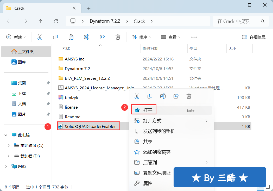Click the This PC monitor icon in the address bar
The height and width of the screenshot is (191, 273).
[x=73, y=21]
